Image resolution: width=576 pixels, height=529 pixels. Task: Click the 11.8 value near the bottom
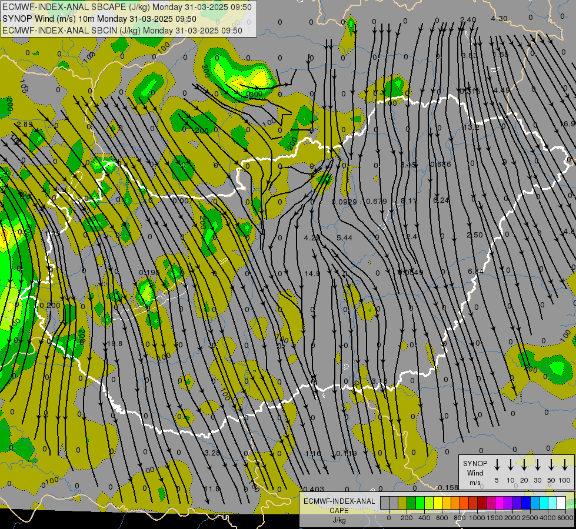pos(212,489)
